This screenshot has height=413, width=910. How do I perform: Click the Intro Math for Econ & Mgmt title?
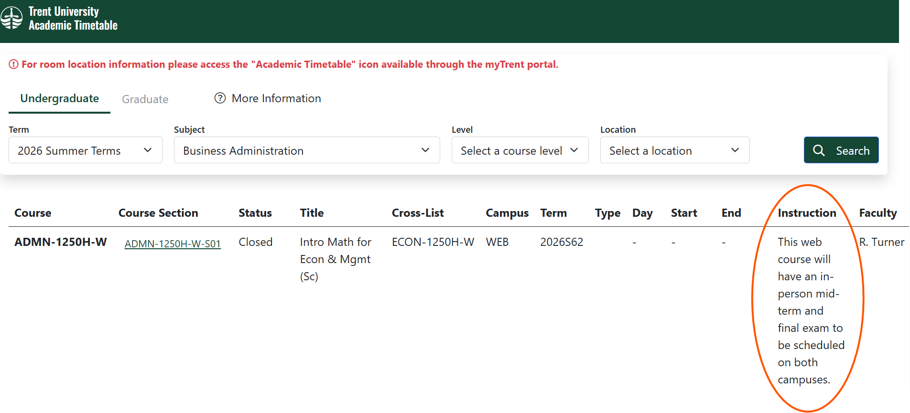coord(336,259)
